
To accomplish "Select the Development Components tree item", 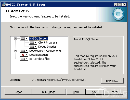I will coord(45,51).
